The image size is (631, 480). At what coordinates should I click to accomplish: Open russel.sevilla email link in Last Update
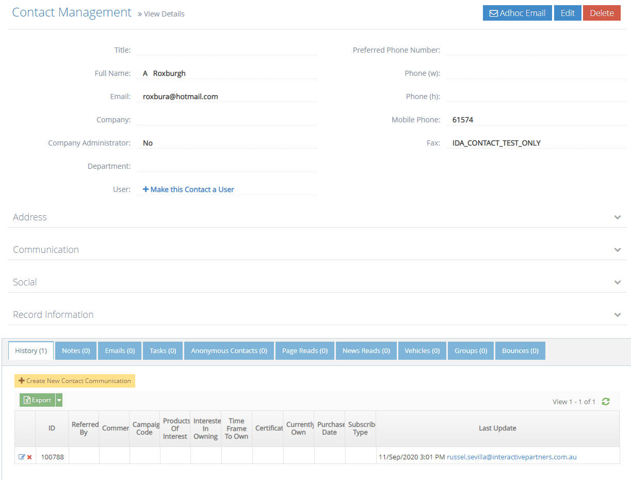(x=511, y=457)
